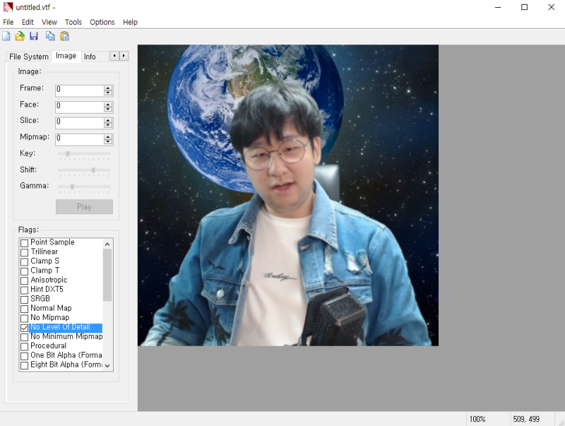Open a file with the folder icon

click(x=20, y=36)
